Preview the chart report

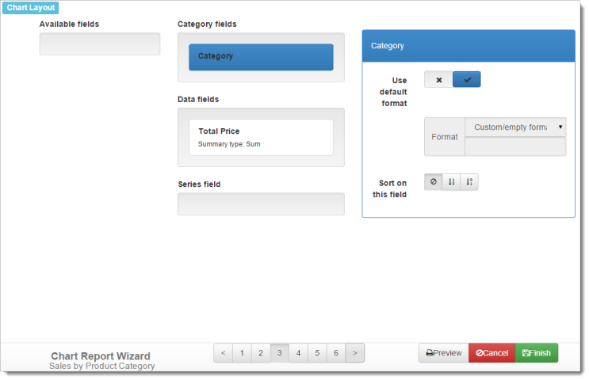443,353
